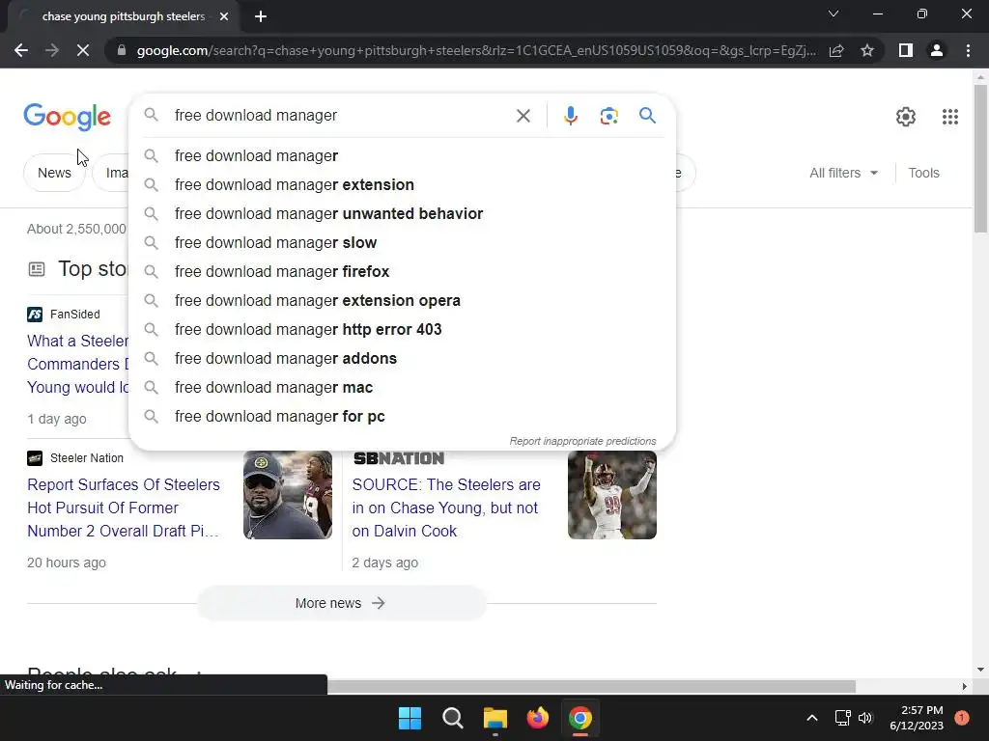Open SB Nation SOURCE Steelers article
Image resolution: width=989 pixels, height=741 pixels.
click(x=446, y=508)
